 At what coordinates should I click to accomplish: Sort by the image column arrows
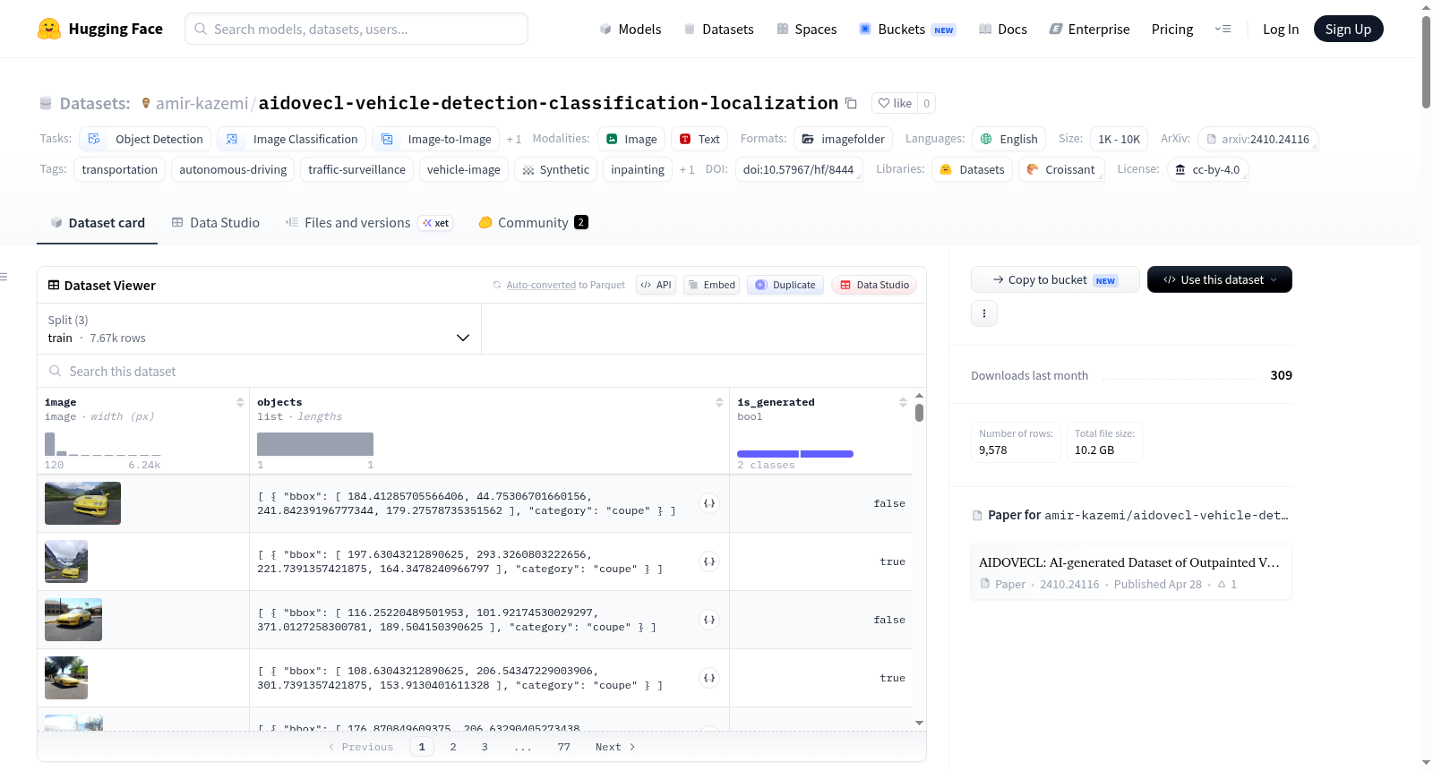click(x=240, y=402)
